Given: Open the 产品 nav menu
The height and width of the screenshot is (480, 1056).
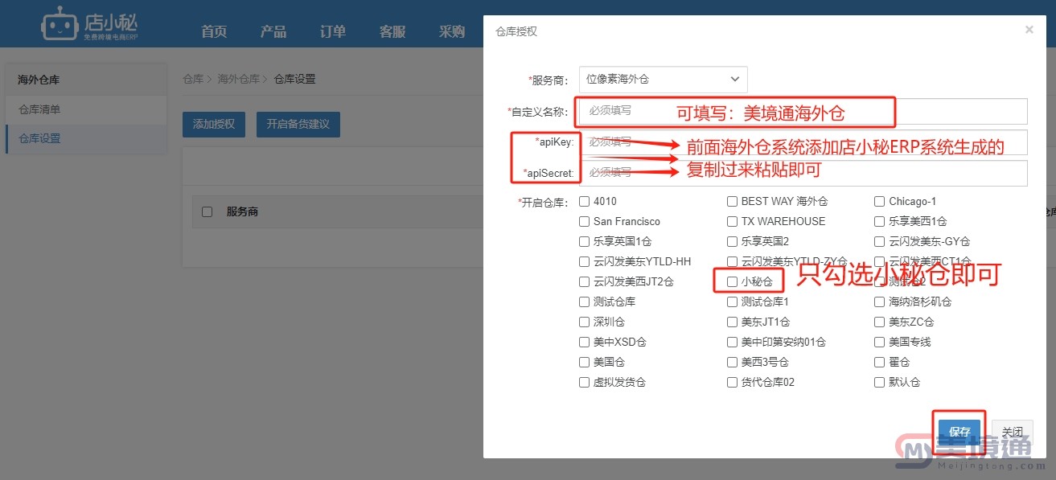Looking at the screenshot, I should [x=273, y=31].
